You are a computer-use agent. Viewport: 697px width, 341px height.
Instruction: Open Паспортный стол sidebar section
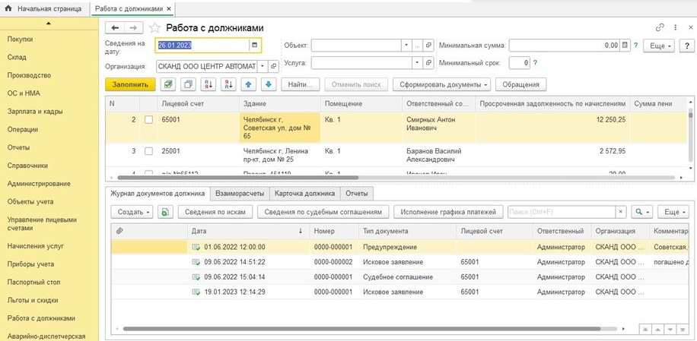(33, 282)
